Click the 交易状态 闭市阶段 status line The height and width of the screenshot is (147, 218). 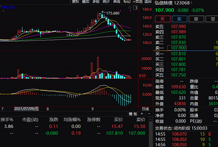pos(181,128)
